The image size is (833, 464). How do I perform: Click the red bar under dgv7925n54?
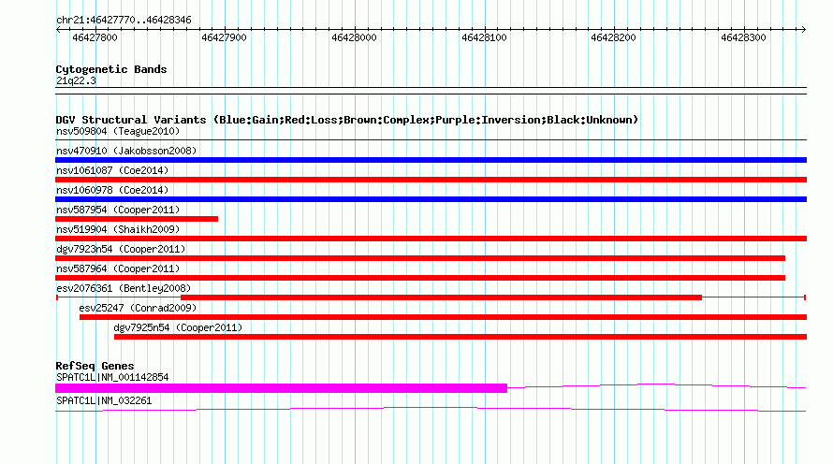click(460, 337)
